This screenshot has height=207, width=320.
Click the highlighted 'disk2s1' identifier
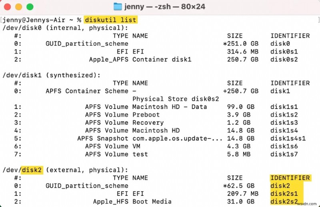click(284, 193)
